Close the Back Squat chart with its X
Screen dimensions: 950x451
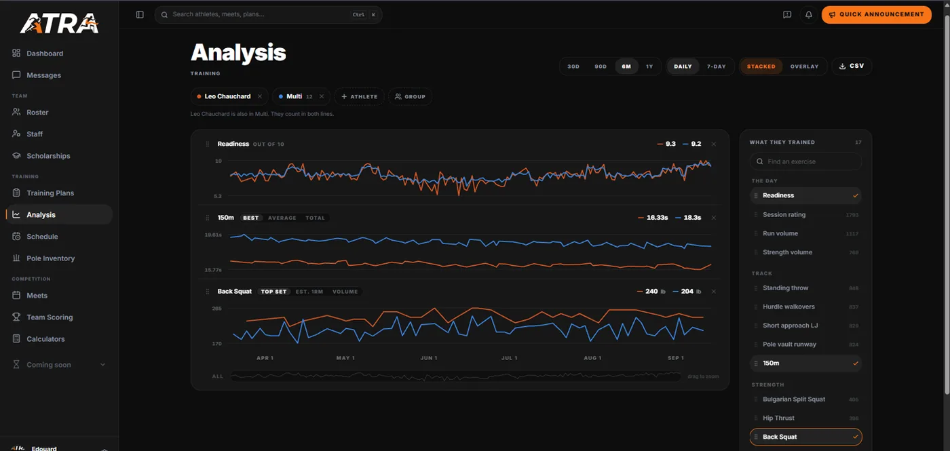713,291
